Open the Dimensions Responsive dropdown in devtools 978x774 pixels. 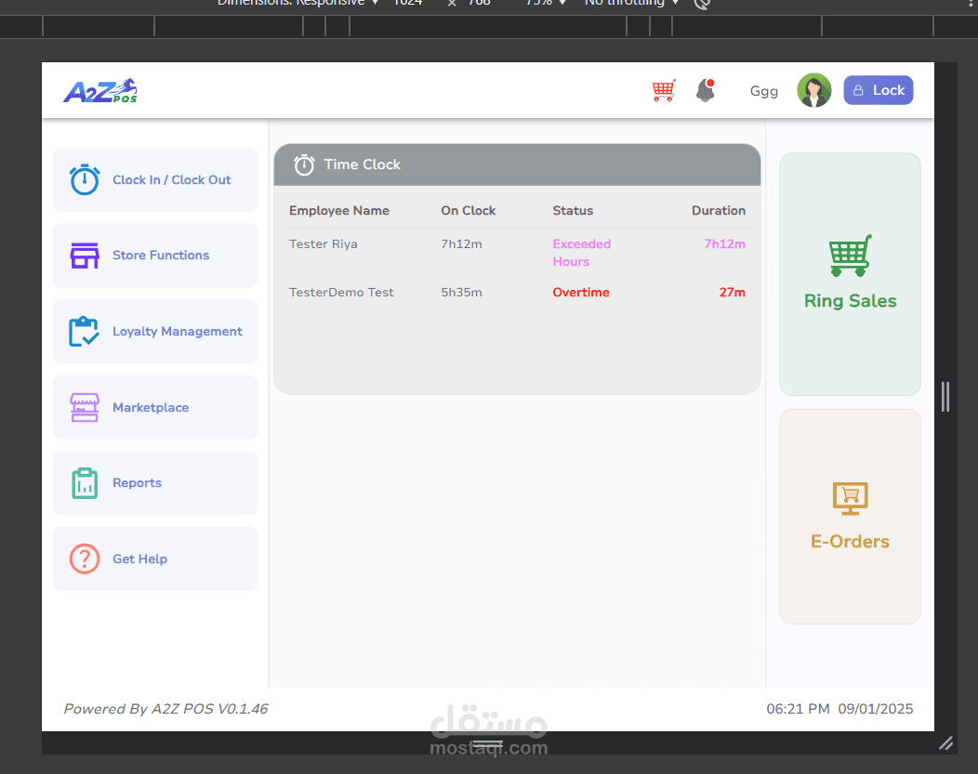pyautogui.click(x=297, y=3)
